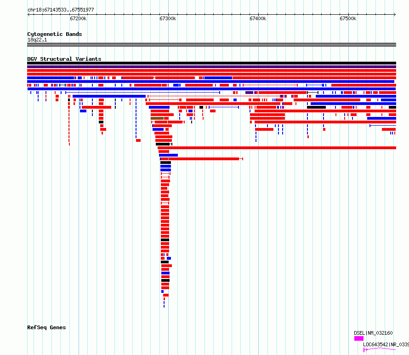Select the thin red variant line between 67385k and 67445k
This screenshot has width=409, height=355.
(x=270, y=85)
